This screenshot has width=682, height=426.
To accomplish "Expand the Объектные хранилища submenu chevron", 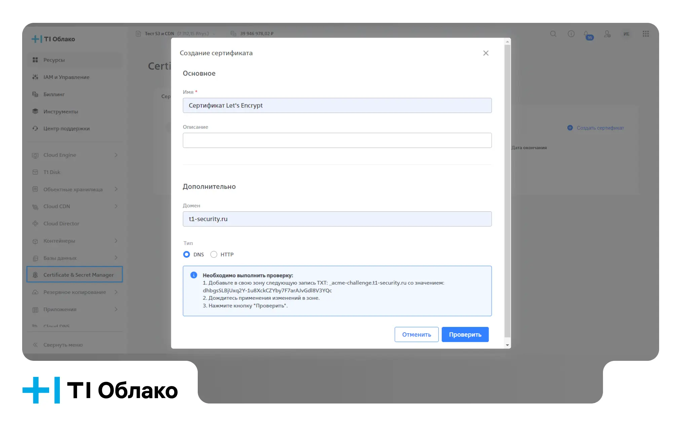I will (116, 189).
